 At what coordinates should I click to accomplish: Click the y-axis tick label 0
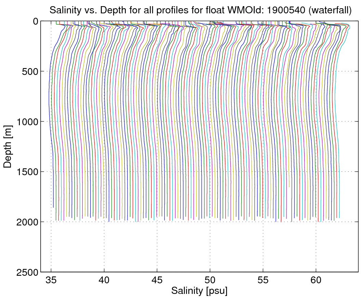pos(36,22)
